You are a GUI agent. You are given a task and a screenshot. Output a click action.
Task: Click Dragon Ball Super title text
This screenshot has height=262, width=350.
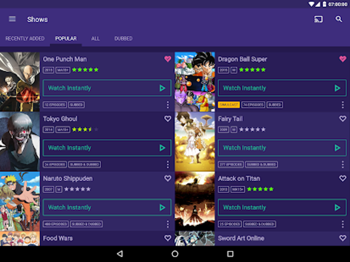pyautogui.click(x=242, y=59)
